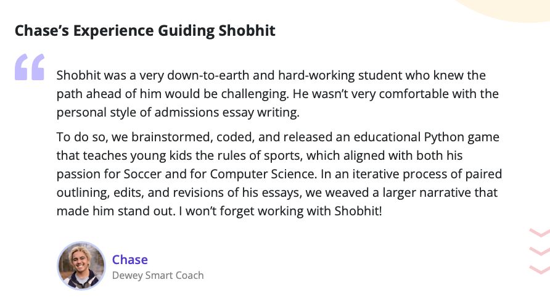Open the purple "Chase" name link
This screenshot has width=550, height=298.
(129, 259)
